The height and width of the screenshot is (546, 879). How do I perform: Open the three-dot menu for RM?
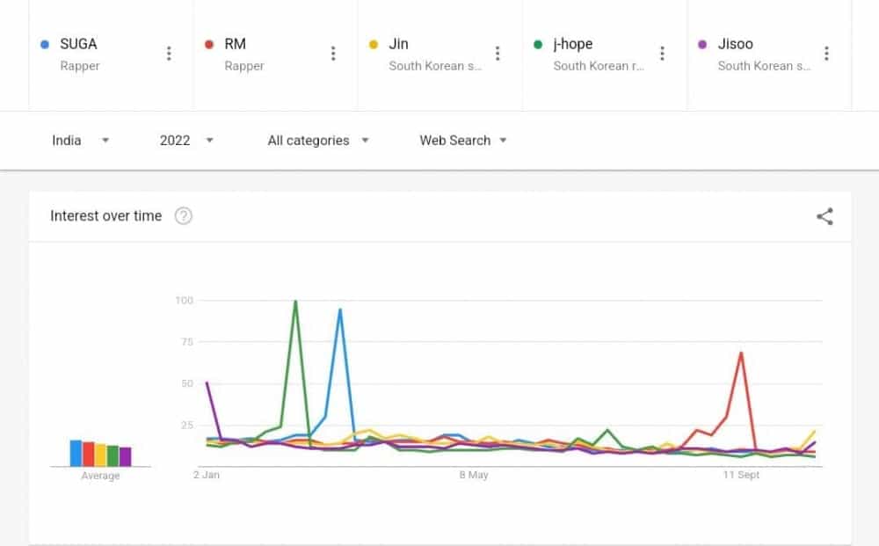point(333,54)
